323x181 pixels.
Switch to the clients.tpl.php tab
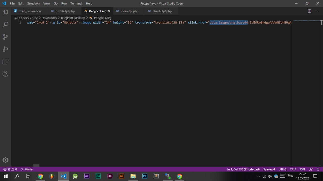pos(162,11)
